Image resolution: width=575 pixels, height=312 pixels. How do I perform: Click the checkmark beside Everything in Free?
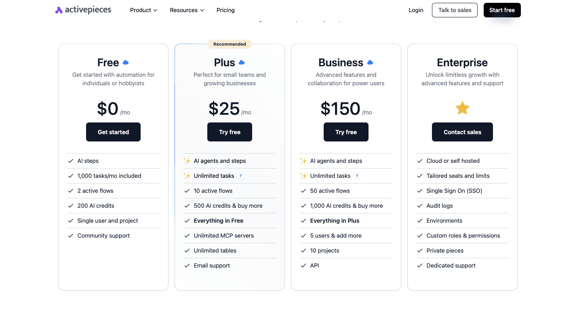(187, 220)
